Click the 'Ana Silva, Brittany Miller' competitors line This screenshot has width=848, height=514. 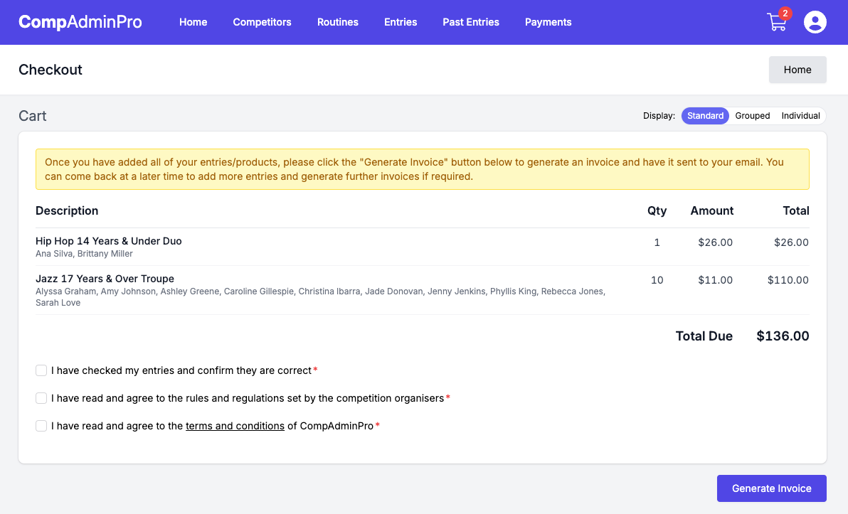pos(84,254)
